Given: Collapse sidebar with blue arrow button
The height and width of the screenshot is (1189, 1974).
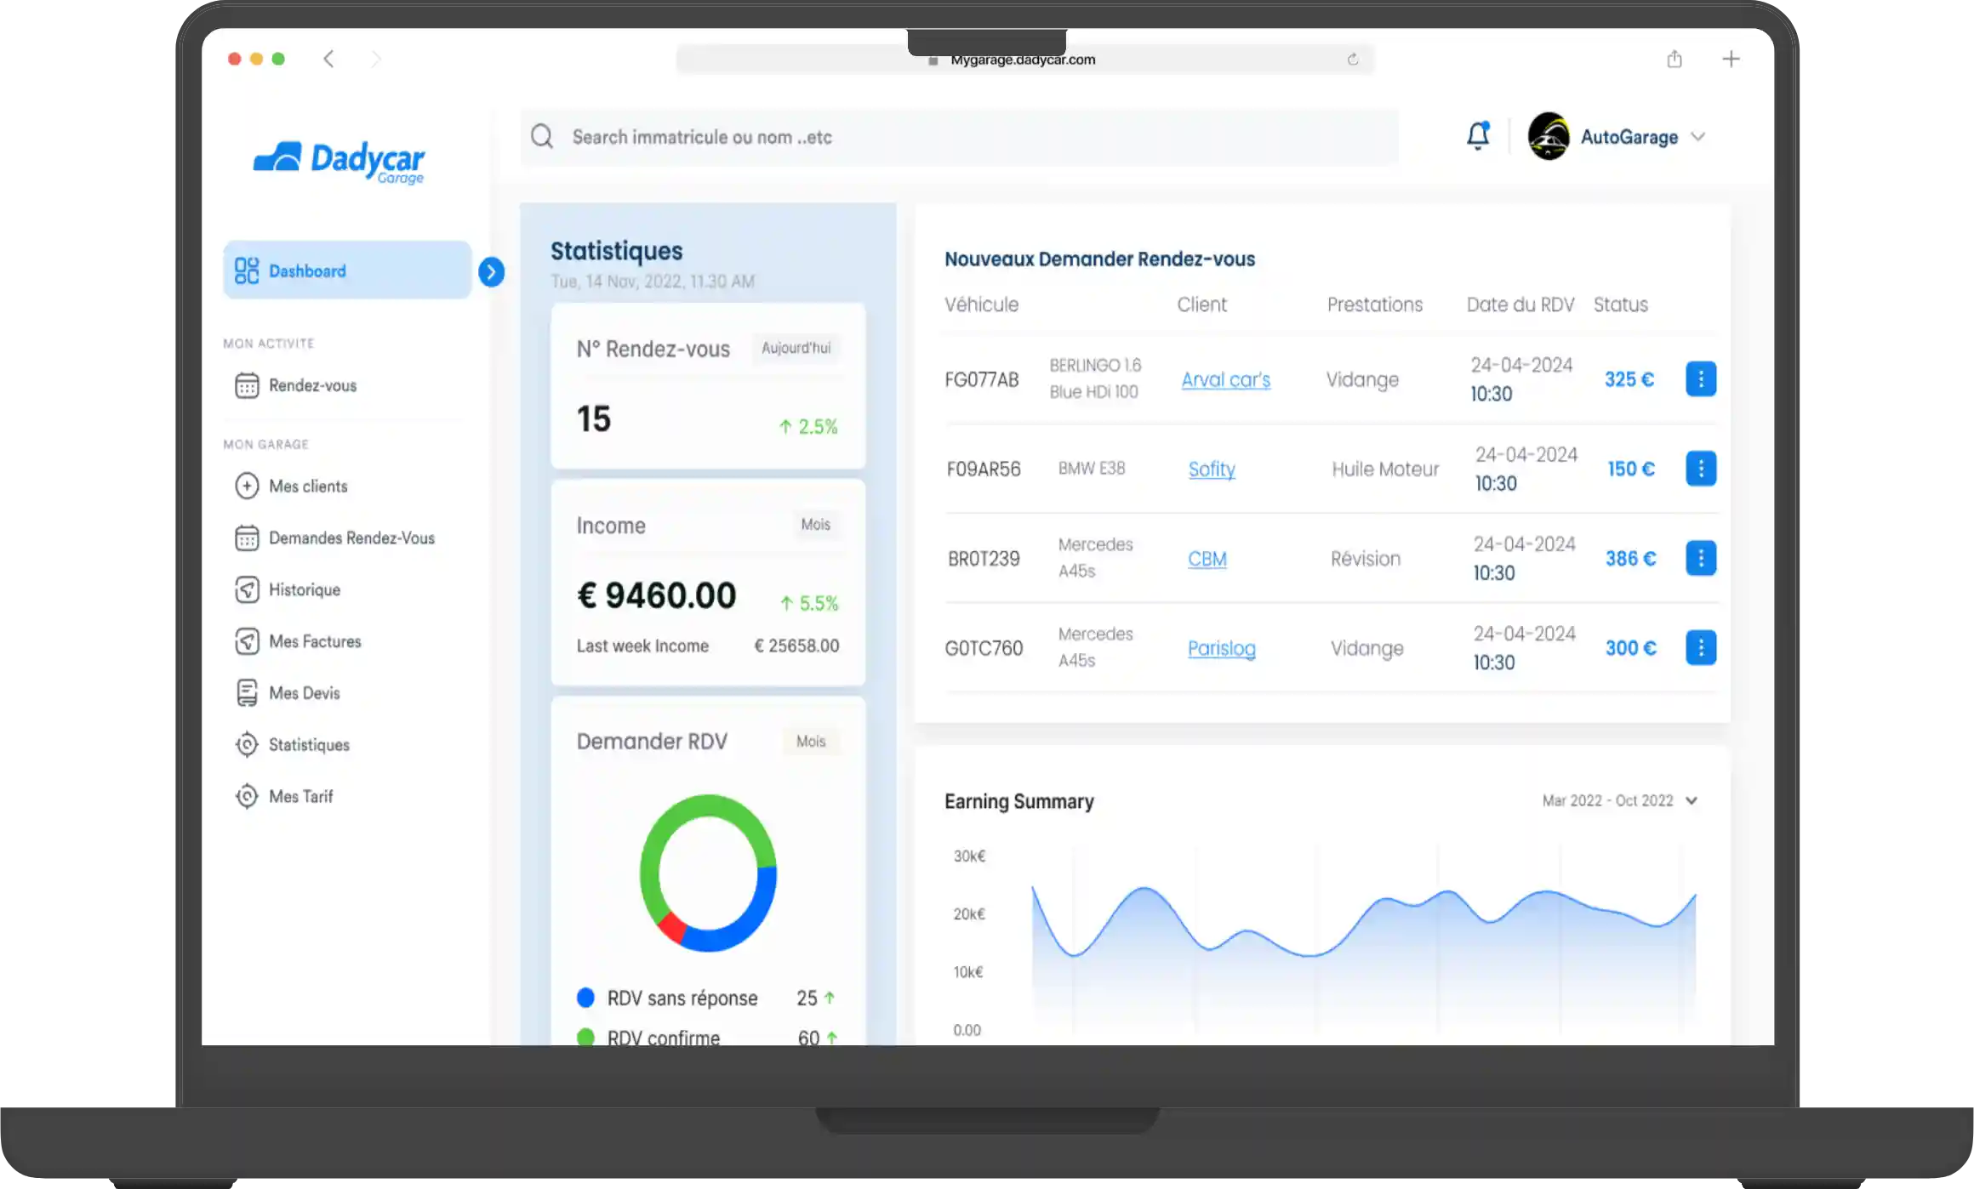Looking at the screenshot, I should tap(491, 272).
